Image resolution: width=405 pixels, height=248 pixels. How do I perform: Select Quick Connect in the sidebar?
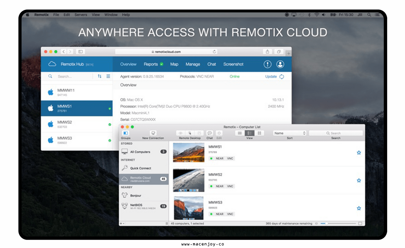tap(144, 168)
